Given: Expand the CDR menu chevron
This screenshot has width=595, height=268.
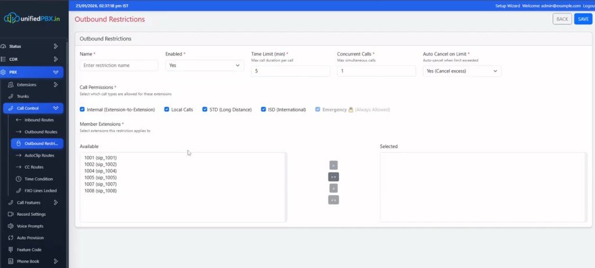Looking at the screenshot, I should 55,59.
